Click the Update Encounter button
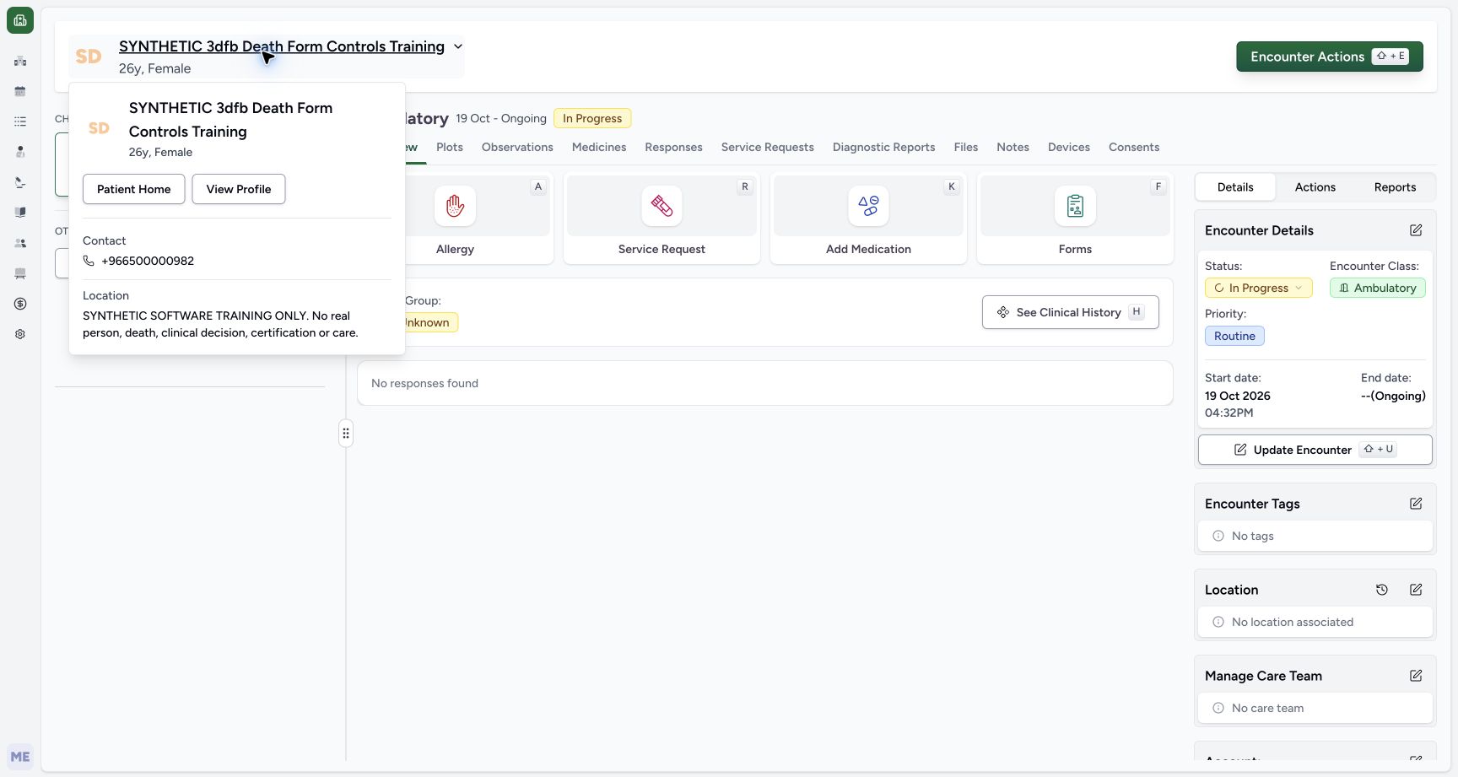The width and height of the screenshot is (1458, 777). tap(1315, 450)
